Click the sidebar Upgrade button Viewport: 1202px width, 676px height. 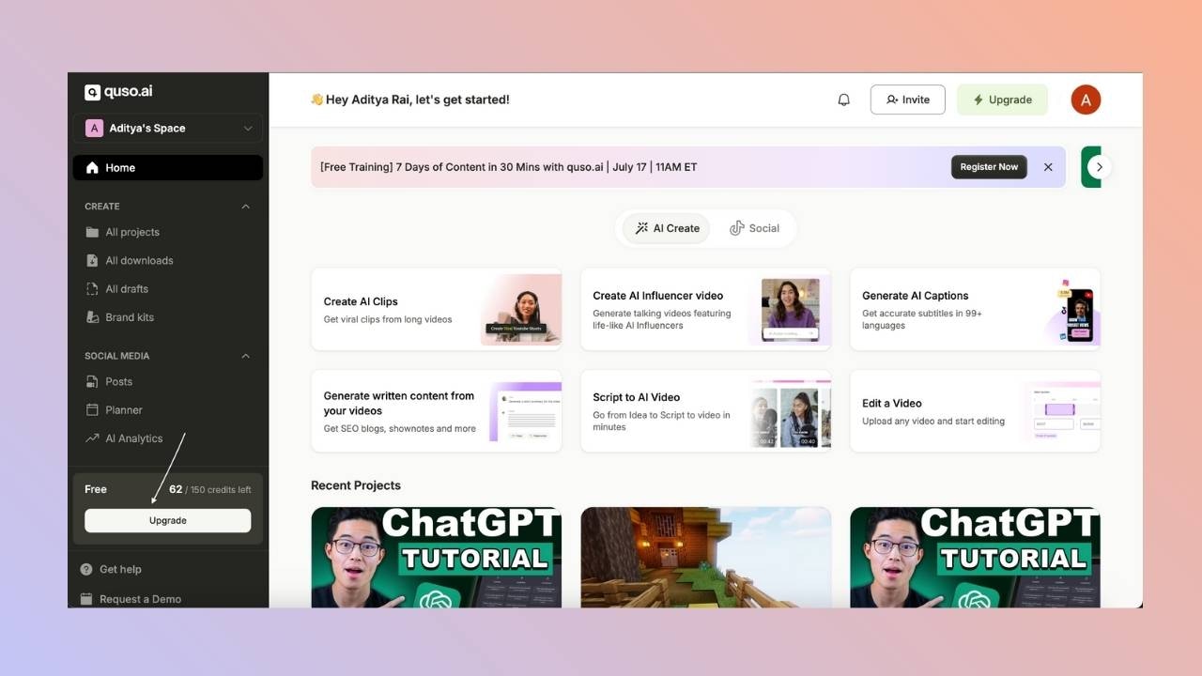point(168,520)
